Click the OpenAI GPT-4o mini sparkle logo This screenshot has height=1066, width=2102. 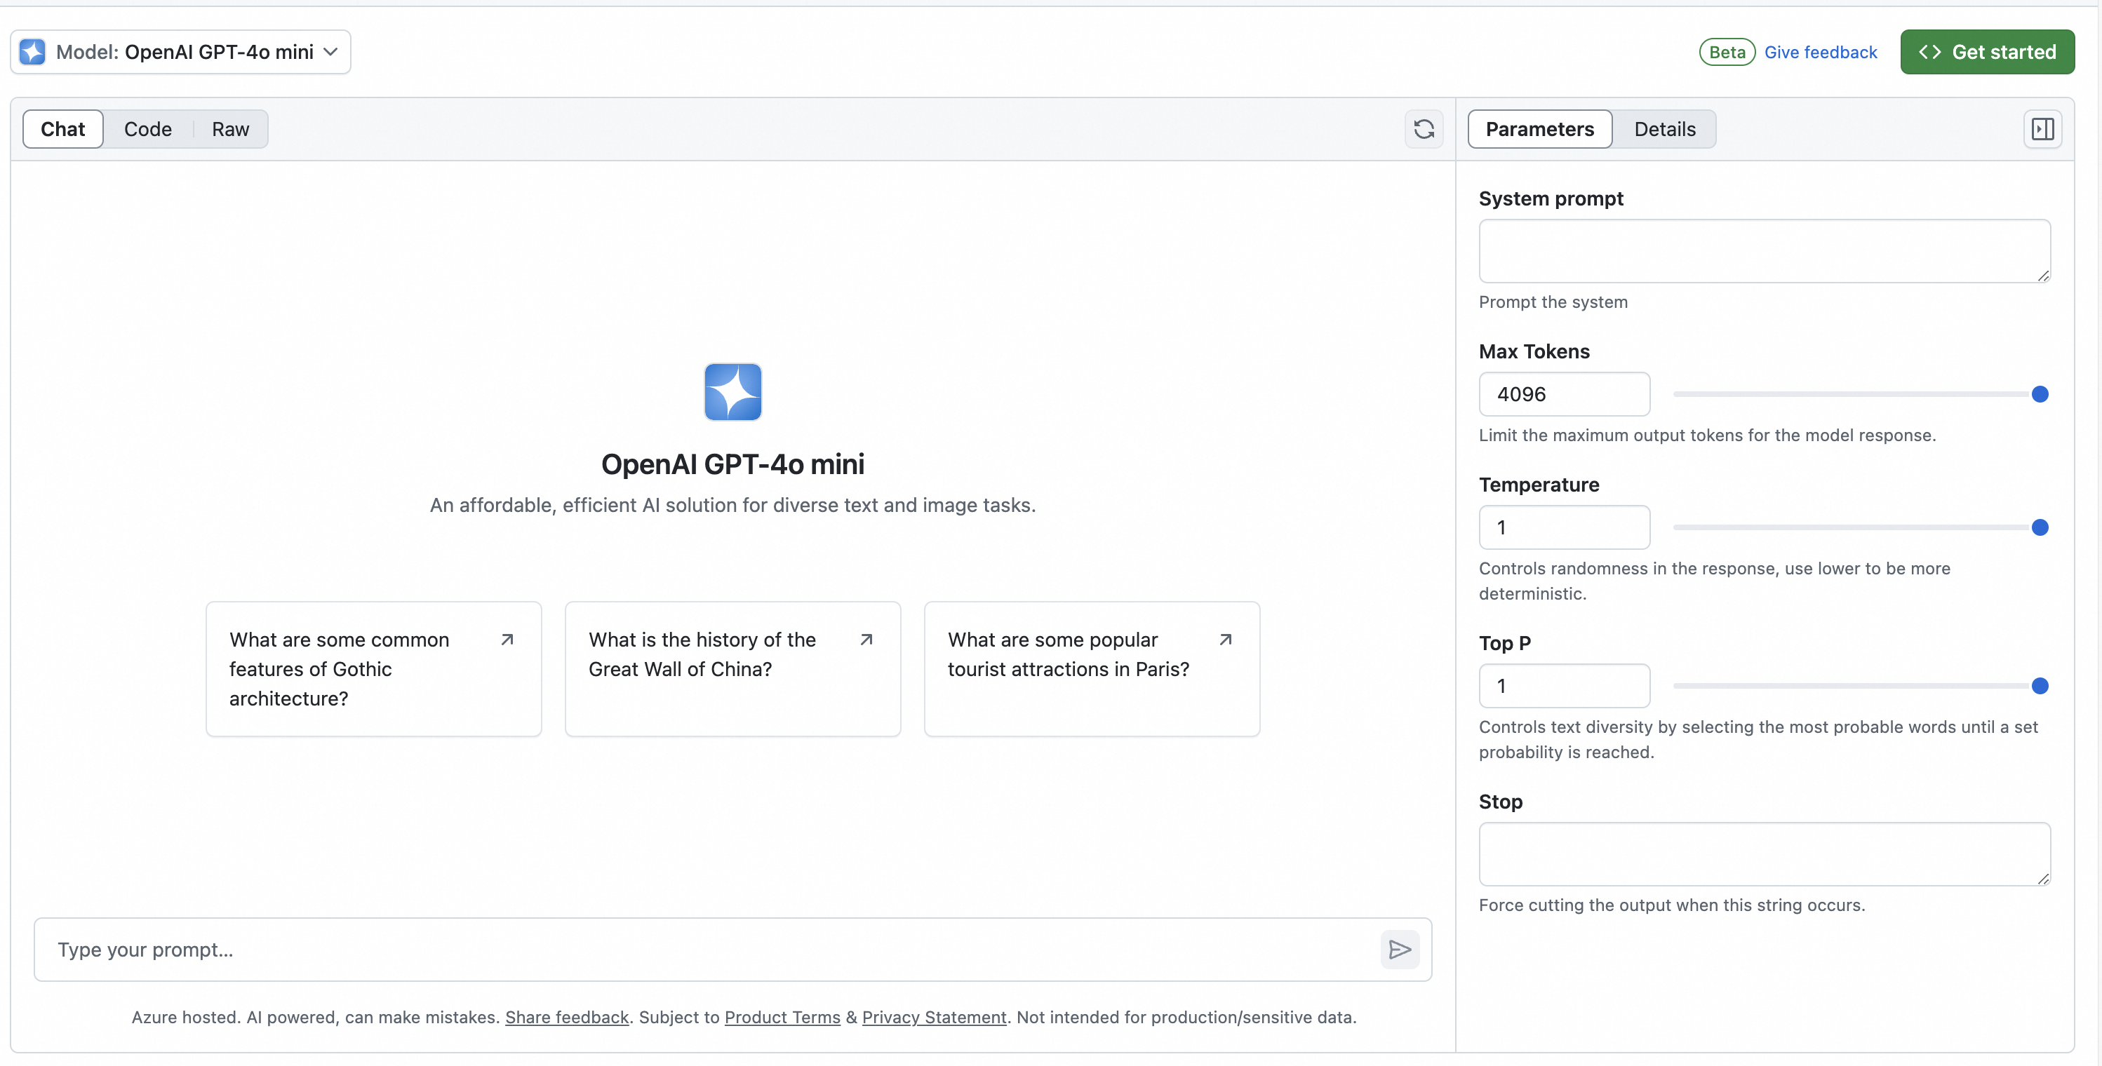pos(732,391)
